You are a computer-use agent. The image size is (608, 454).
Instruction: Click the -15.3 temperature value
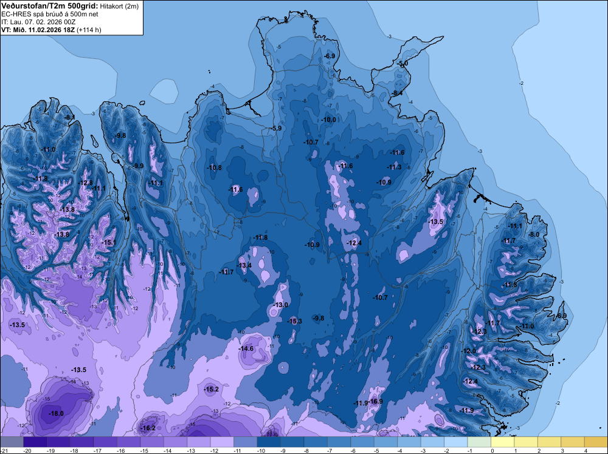coord(295,321)
